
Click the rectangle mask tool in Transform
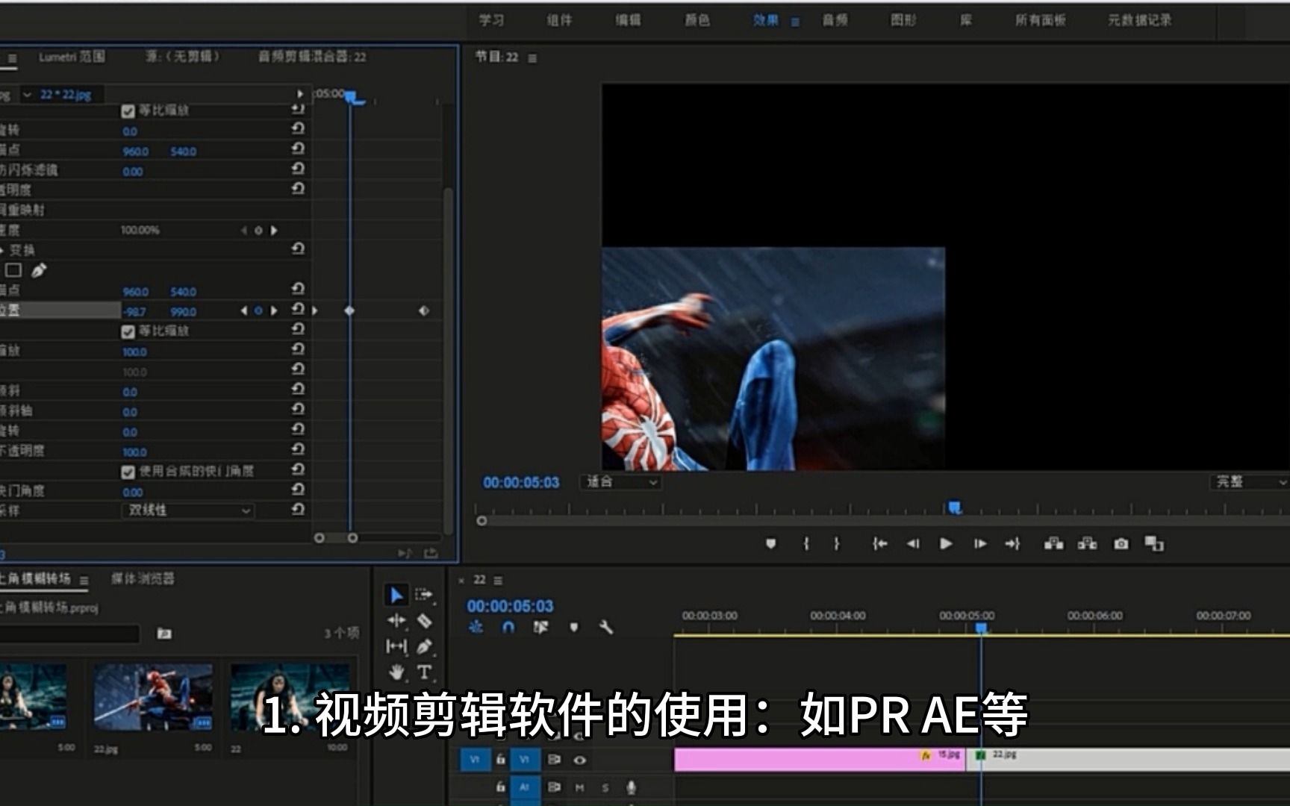coord(13,270)
